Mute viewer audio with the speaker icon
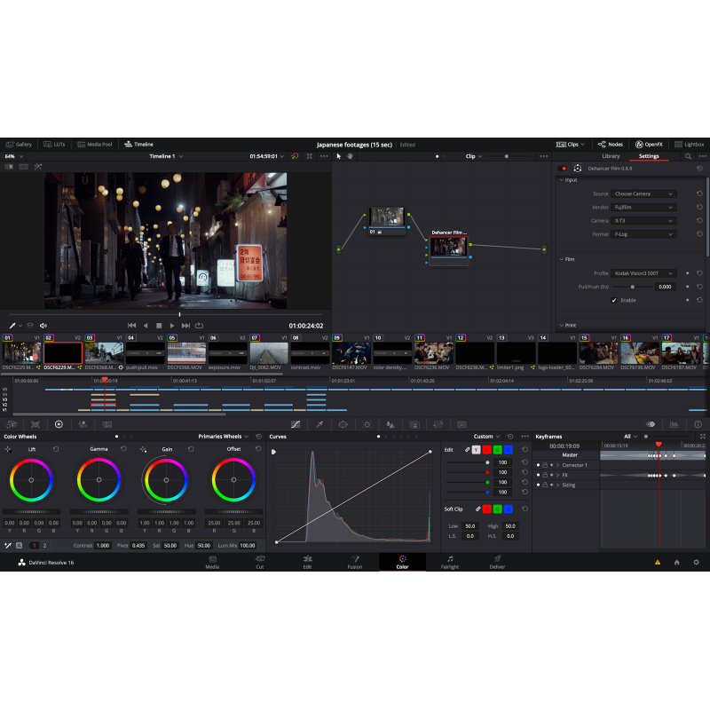The width and height of the screenshot is (710, 710). coord(43,326)
